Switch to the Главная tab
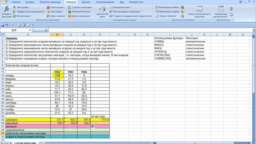 pyautogui.click(x=16, y=2)
